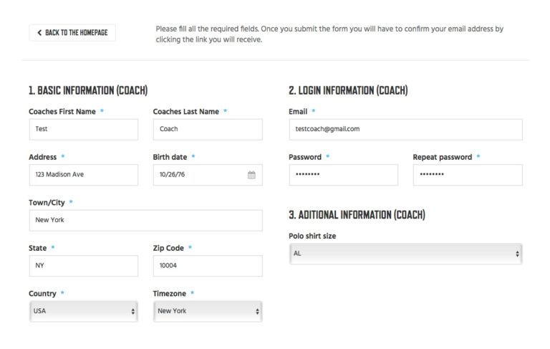The height and width of the screenshot is (349, 550).
Task: Open the Polo shirt size dropdown
Action: click(406, 254)
